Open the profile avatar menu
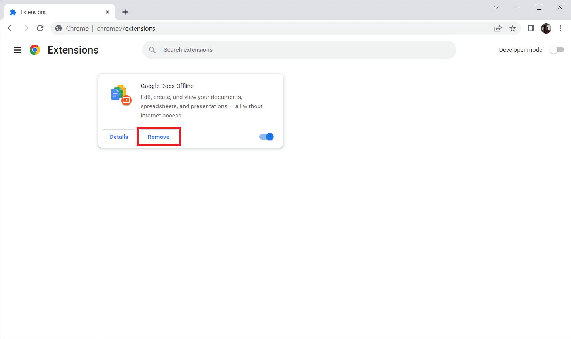The height and width of the screenshot is (339, 571). coord(546,28)
